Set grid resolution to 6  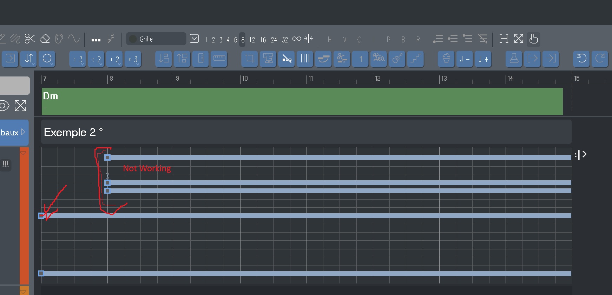tap(236, 40)
